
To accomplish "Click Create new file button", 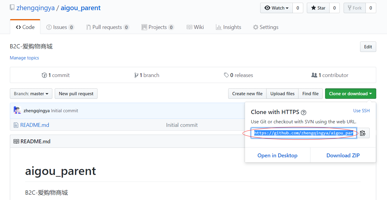I will click(x=247, y=94).
